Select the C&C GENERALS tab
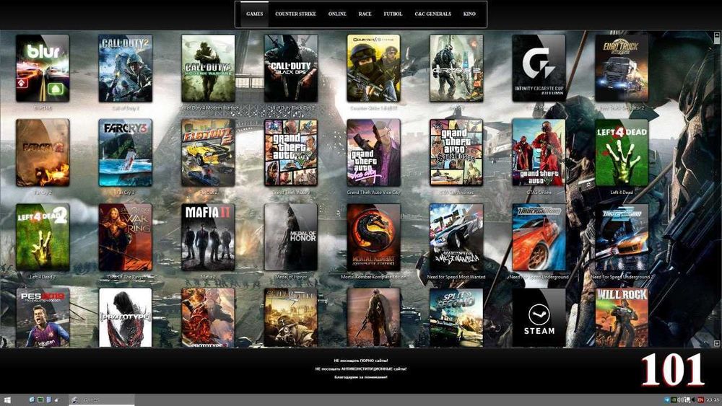722x406 pixels. (x=432, y=14)
